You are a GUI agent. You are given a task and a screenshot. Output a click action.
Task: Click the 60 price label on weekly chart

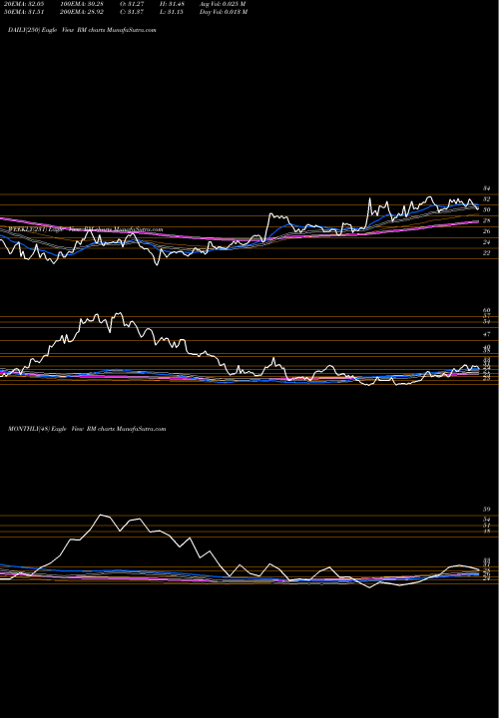pos(487,310)
